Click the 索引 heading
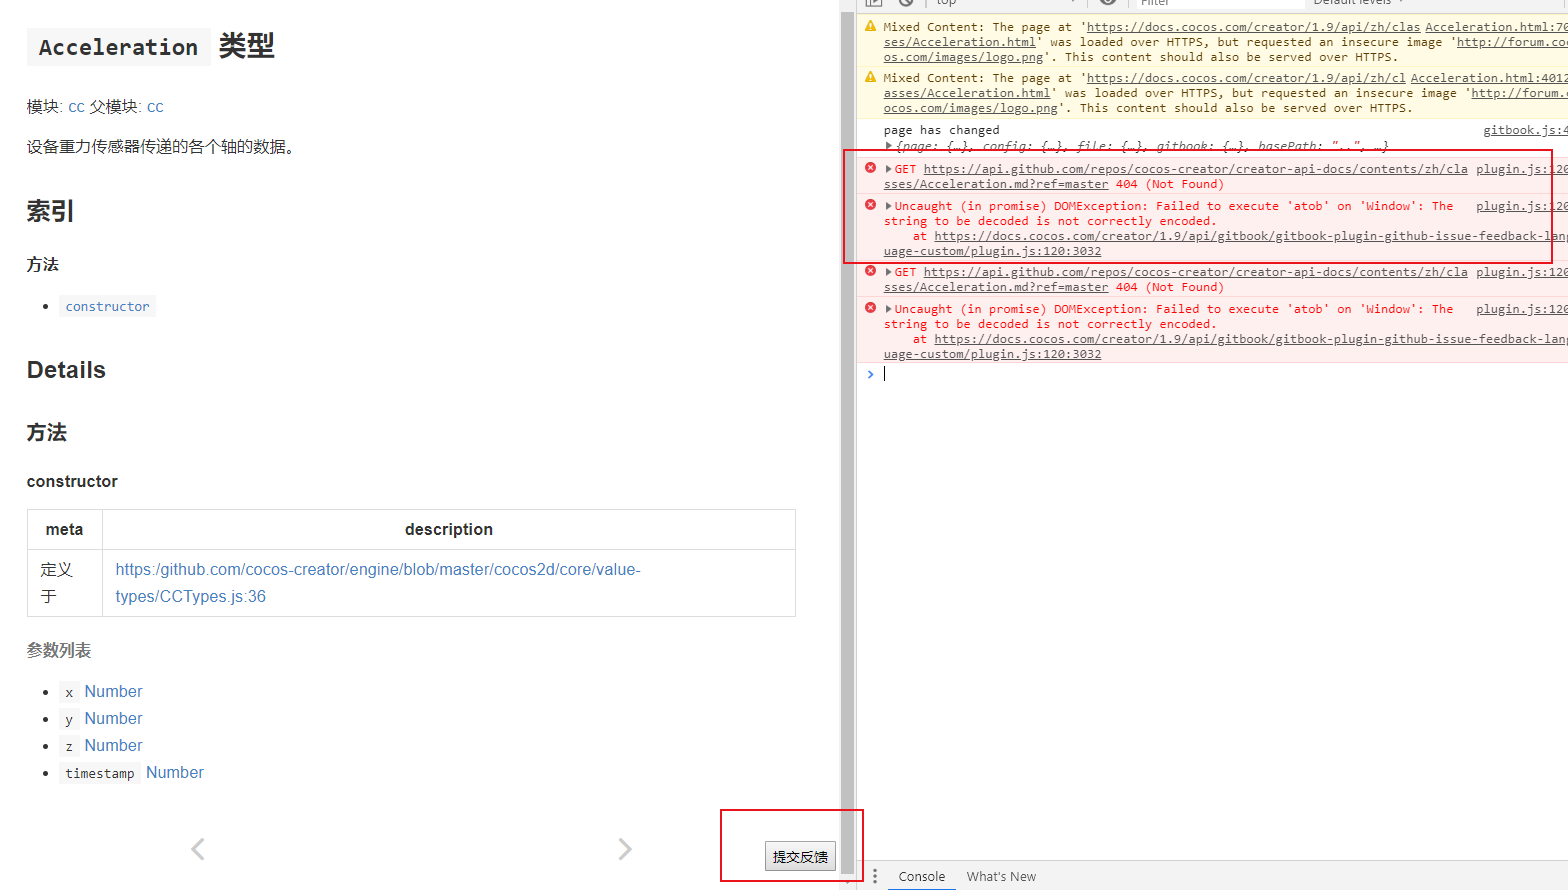The width and height of the screenshot is (1568, 890). click(50, 211)
